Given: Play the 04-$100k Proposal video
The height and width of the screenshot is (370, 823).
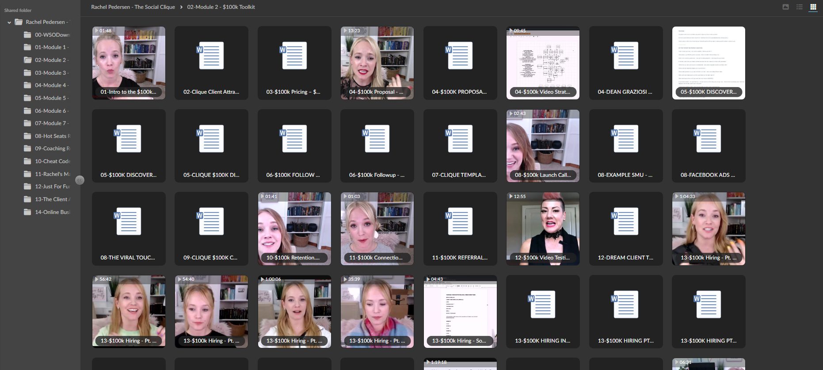Looking at the screenshot, I should pos(377,63).
